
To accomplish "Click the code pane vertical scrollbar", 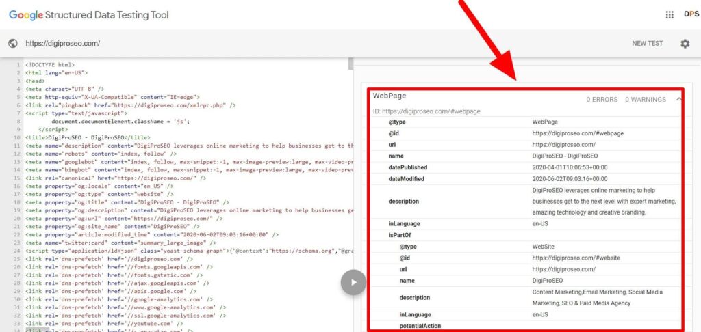I will (350, 64).
